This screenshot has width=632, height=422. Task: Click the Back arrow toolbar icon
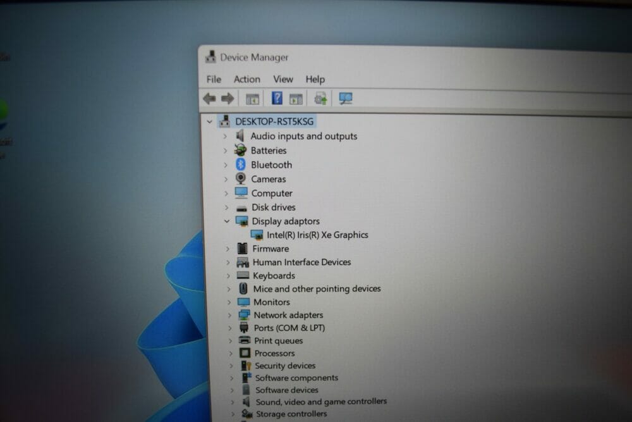click(210, 99)
